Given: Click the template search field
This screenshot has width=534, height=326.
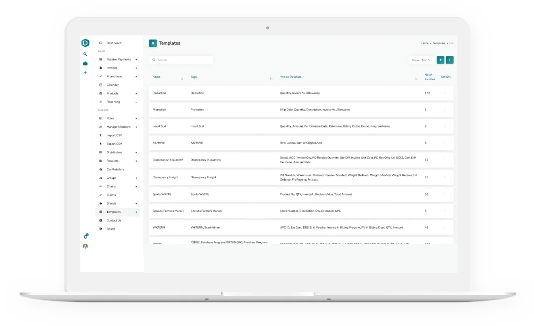Looking at the screenshot, I should (x=181, y=60).
